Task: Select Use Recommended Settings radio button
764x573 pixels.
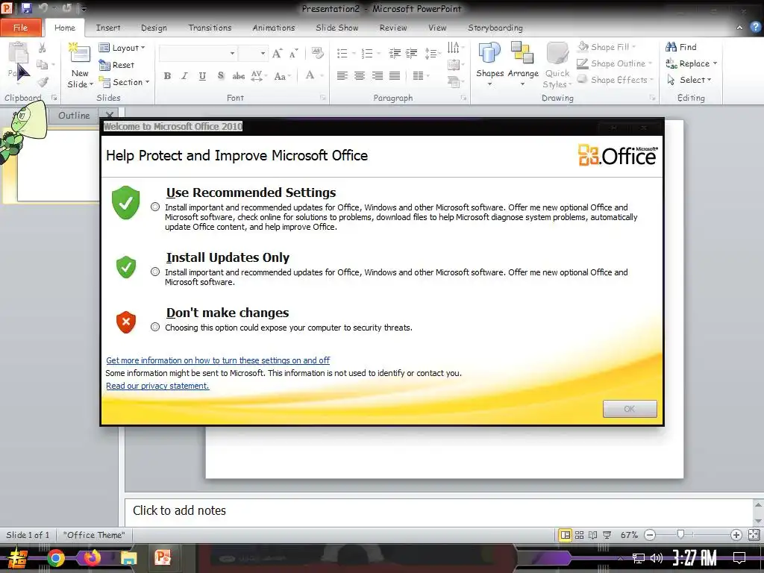Action: [155, 207]
